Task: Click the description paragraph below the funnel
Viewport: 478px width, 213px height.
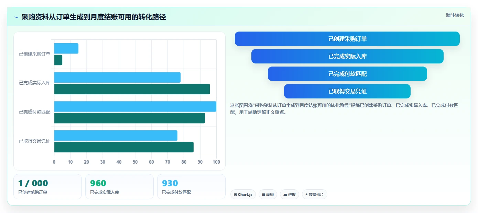Action: pyautogui.click(x=344, y=109)
